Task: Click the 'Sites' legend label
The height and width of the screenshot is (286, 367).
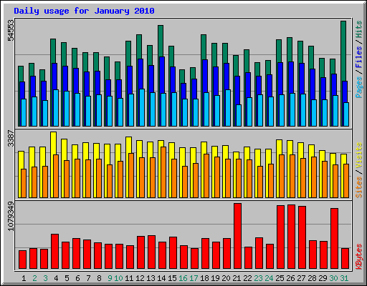Action: [358, 187]
